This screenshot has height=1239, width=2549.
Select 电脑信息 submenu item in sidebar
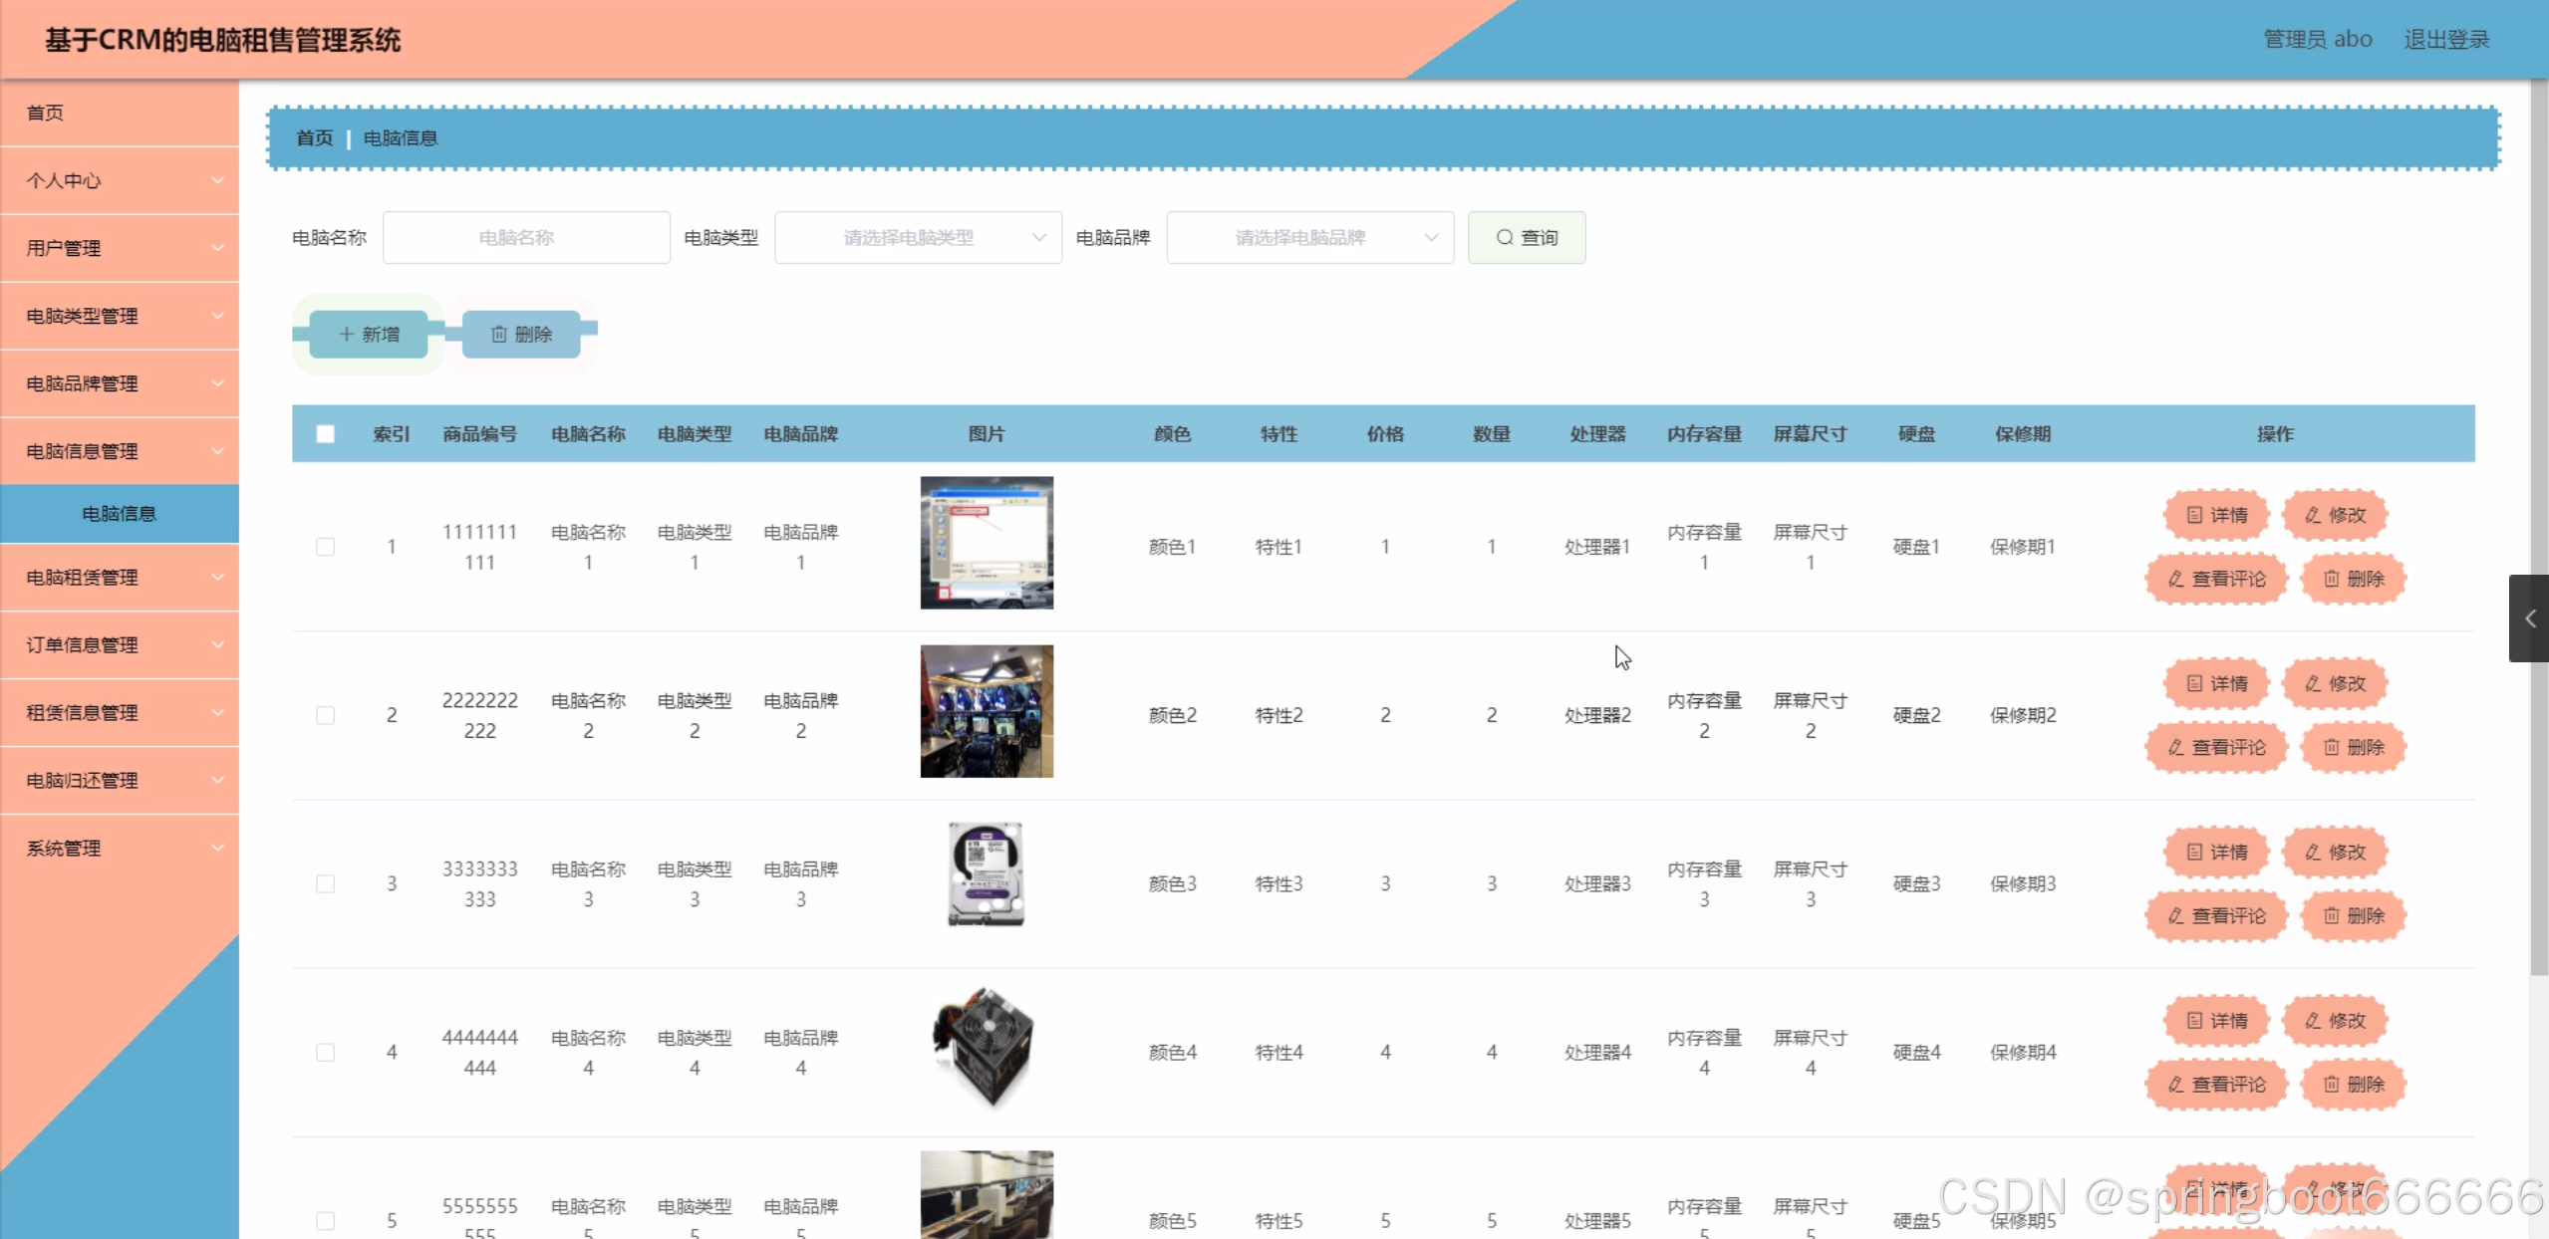click(120, 513)
